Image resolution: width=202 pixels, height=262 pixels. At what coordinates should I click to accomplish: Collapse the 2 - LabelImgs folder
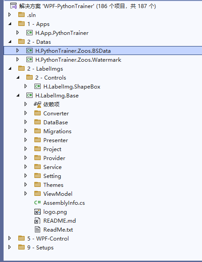coord(10,69)
